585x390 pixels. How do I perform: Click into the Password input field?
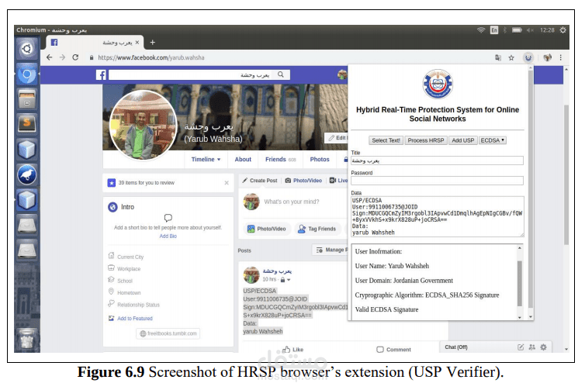437,181
